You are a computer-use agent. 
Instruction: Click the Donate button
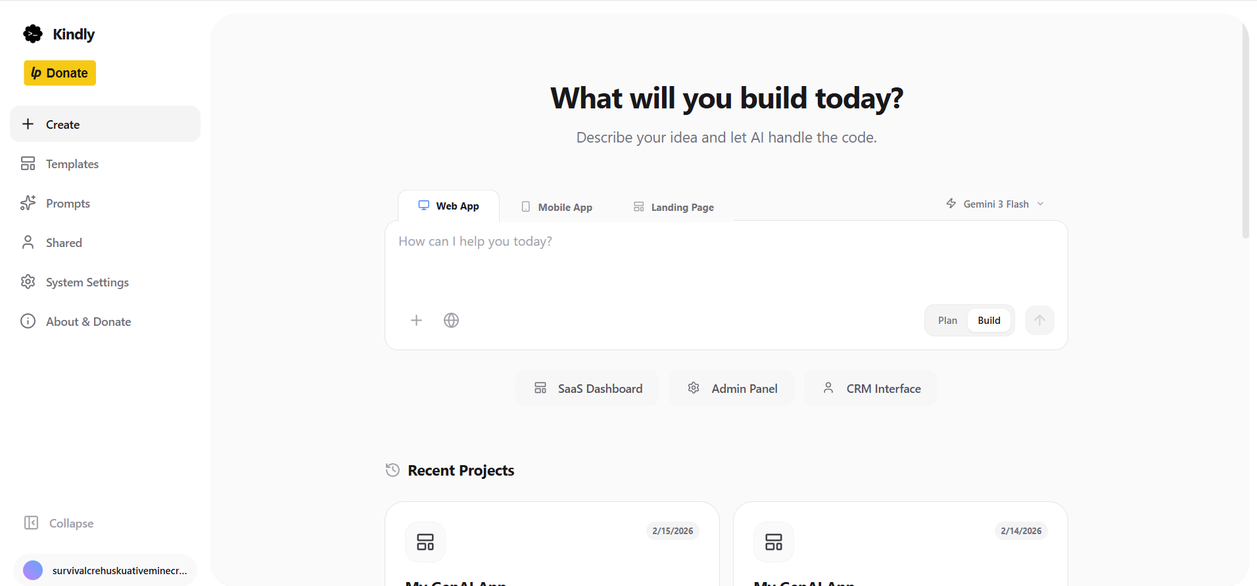pyautogui.click(x=59, y=73)
